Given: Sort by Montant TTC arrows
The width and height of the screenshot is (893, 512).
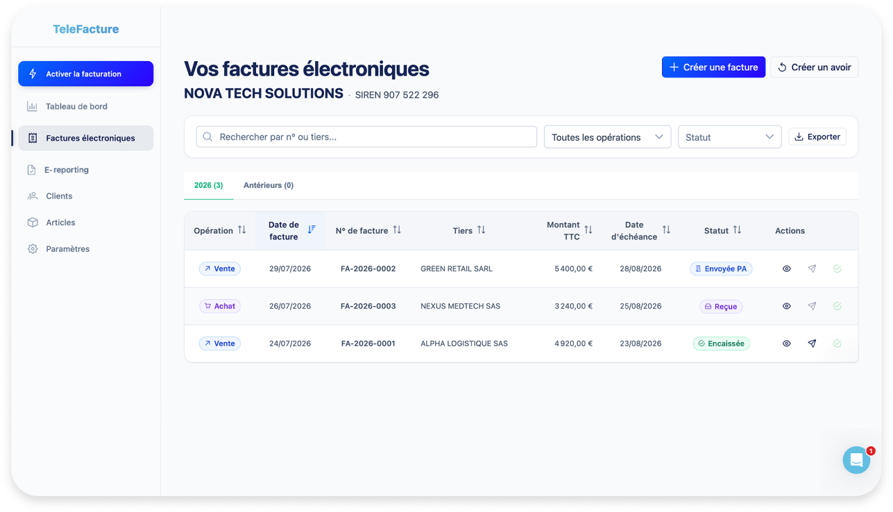Looking at the screenshot, I should point(588,230).
